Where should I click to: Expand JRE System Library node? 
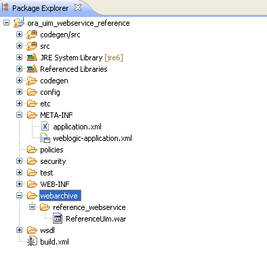(20, 58)
